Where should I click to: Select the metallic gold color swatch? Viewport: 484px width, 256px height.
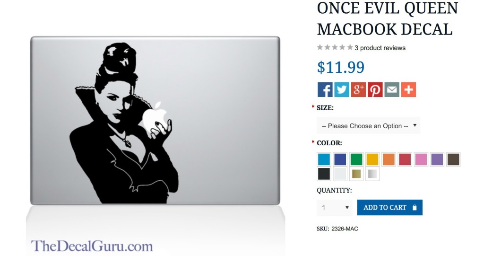click(356, 174)
